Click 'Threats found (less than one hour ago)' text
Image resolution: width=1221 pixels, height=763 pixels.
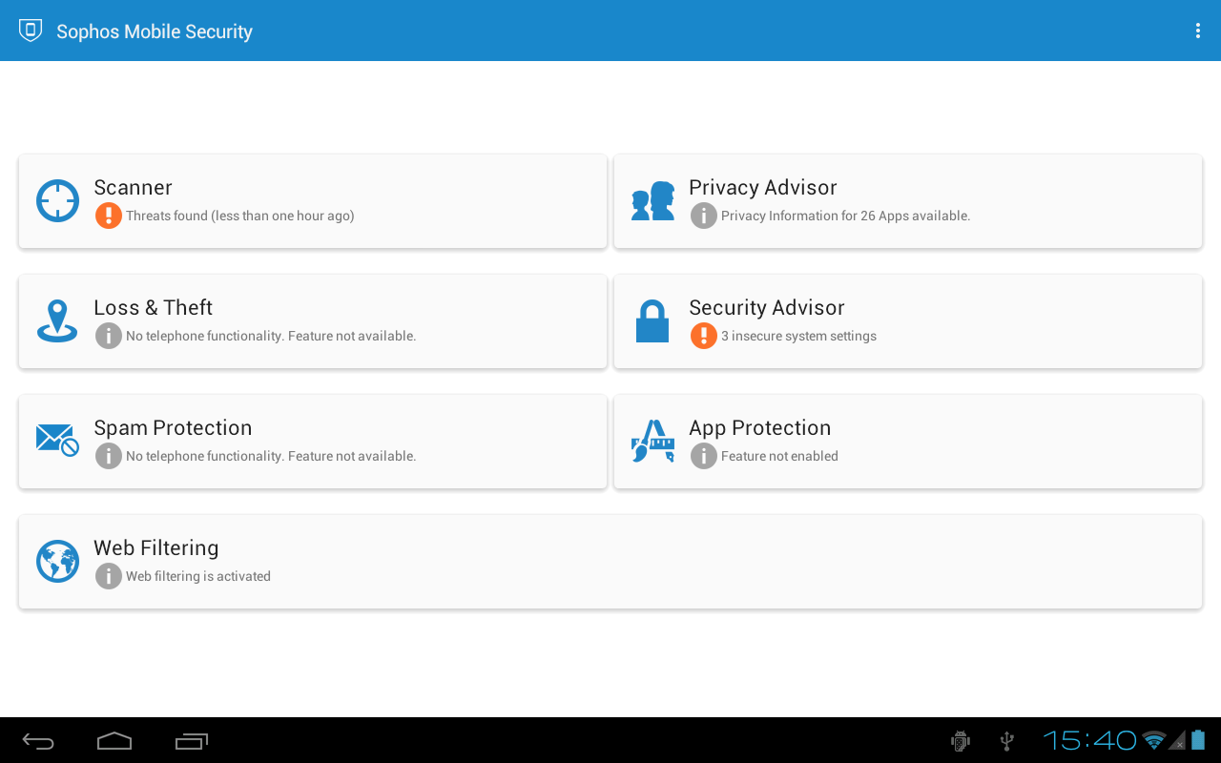pyautogui.click(x=240, y=217)
